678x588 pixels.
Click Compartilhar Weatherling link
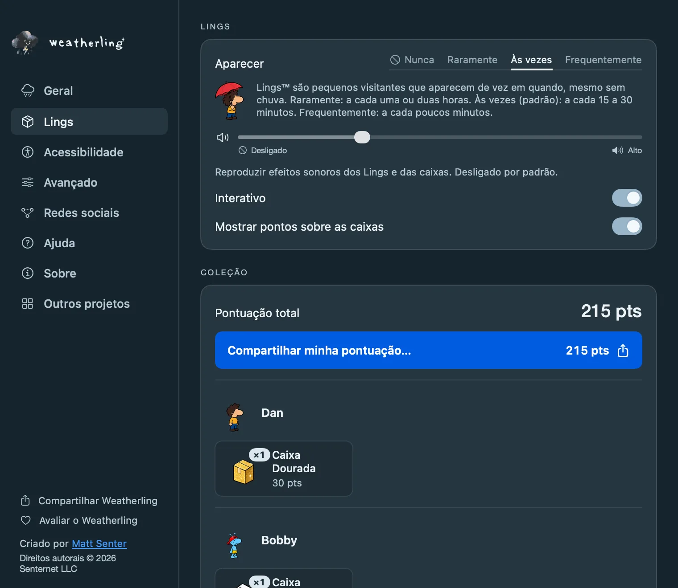click(x=89, y=501)
